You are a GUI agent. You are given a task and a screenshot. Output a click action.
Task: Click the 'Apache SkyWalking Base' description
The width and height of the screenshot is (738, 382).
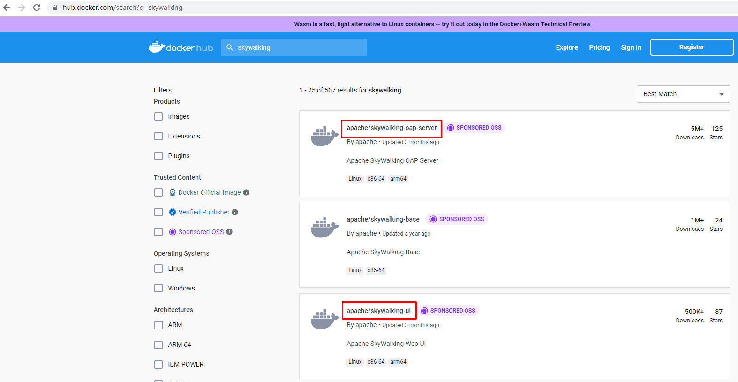click(383, 252)
